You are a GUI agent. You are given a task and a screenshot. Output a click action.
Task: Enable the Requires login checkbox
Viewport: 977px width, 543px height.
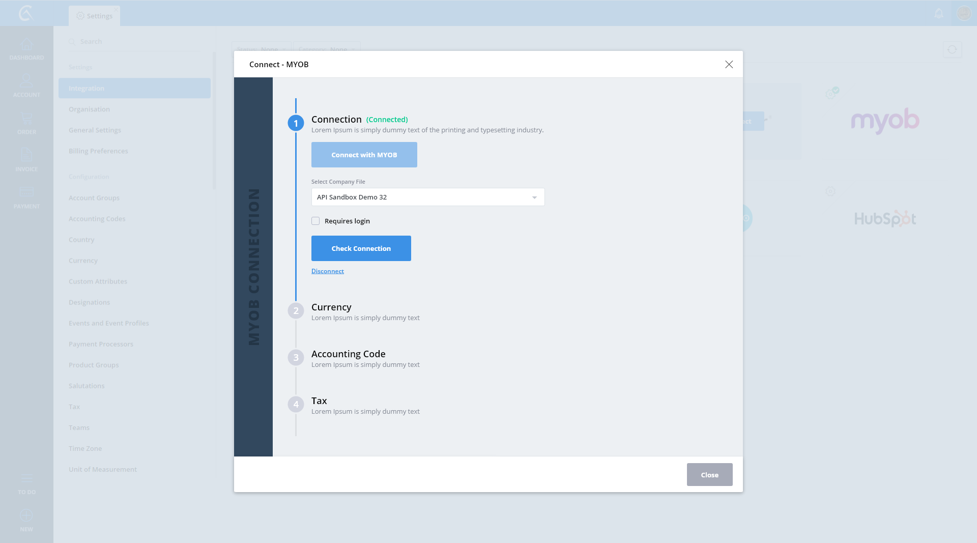[x=315, y=221]
